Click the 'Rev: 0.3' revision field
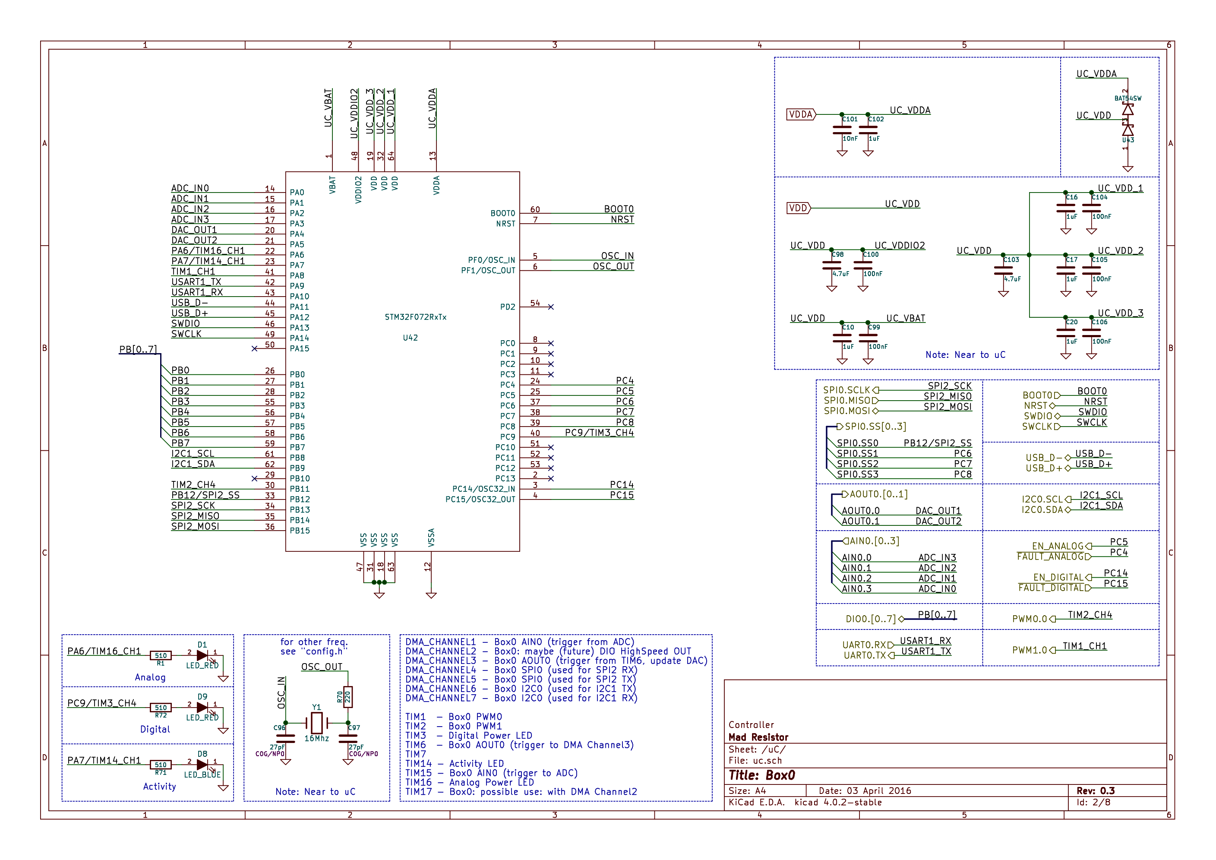This screenshot has width=1216, height=860. click(1095, 790)
